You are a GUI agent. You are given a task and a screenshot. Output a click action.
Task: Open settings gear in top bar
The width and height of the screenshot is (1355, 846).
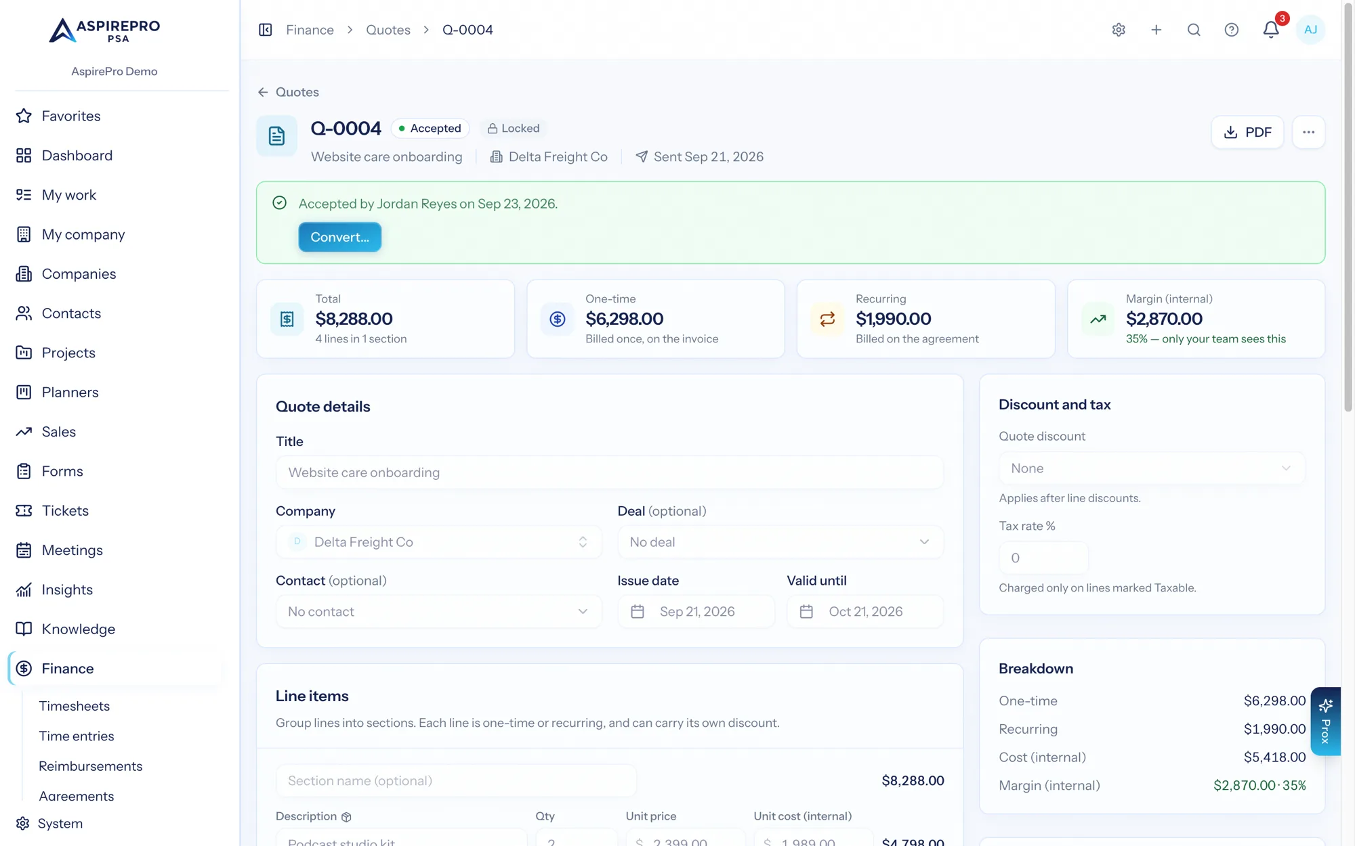pos(1119,30)
